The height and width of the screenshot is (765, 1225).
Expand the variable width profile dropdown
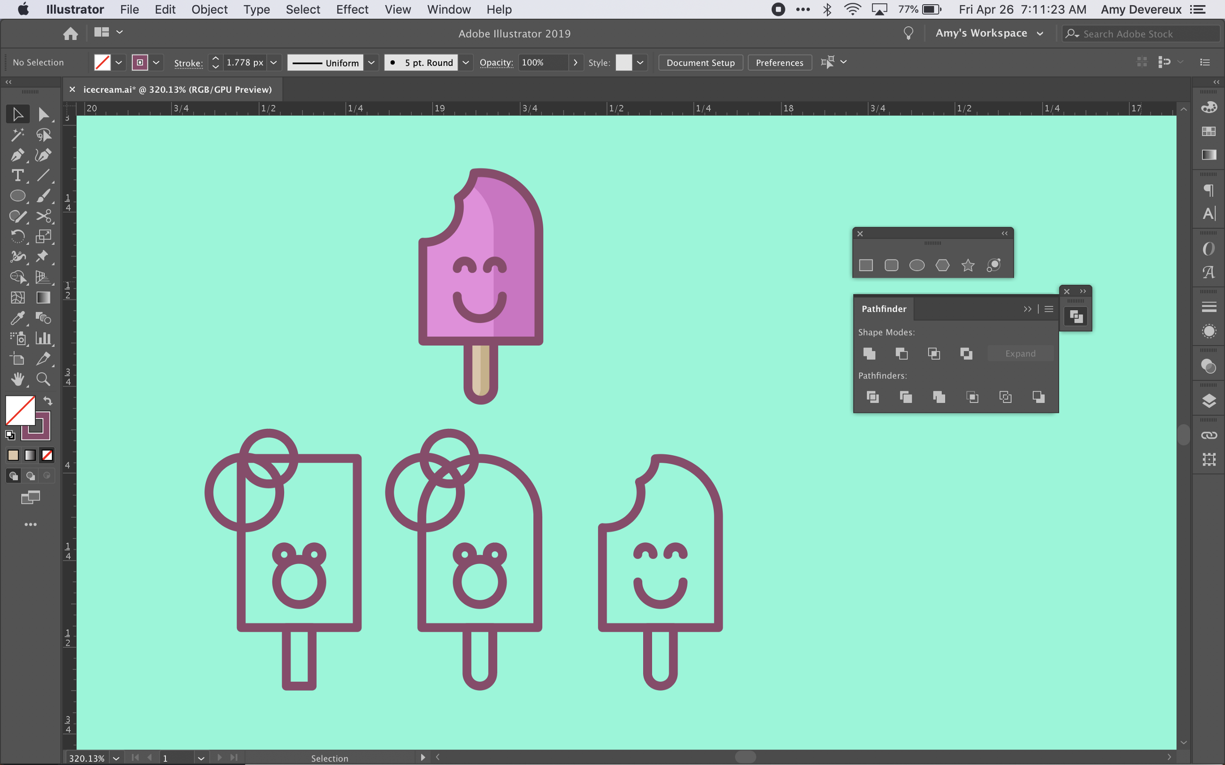372,62
